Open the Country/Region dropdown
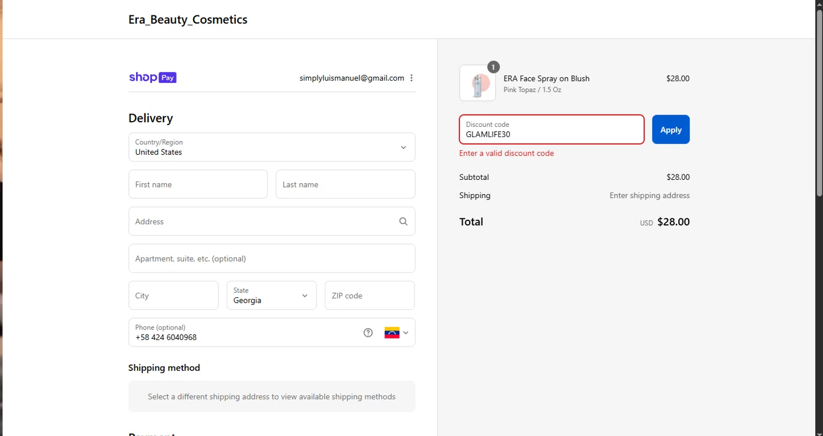The image size is (823, 436). (x=272, y=147)
